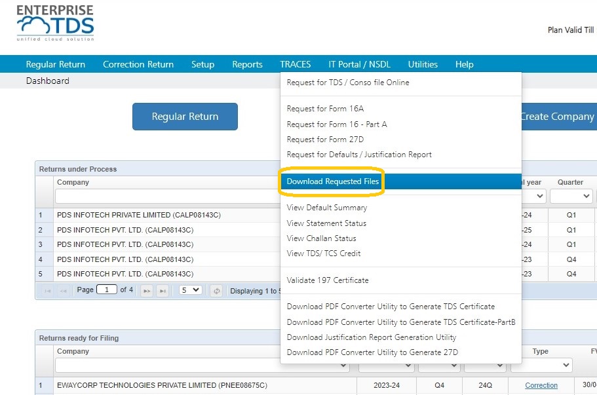The width and height of the screenshot is (597, 395).
Task: Click the page number input field
Action: coord(107,290)
